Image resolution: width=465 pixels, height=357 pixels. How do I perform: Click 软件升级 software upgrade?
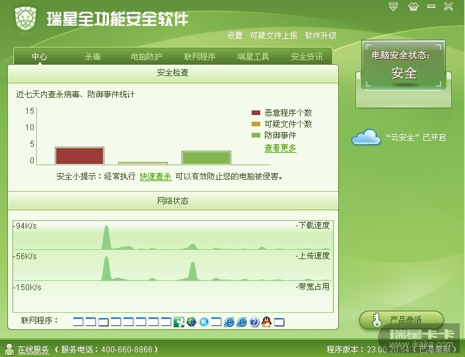[320, 36]
